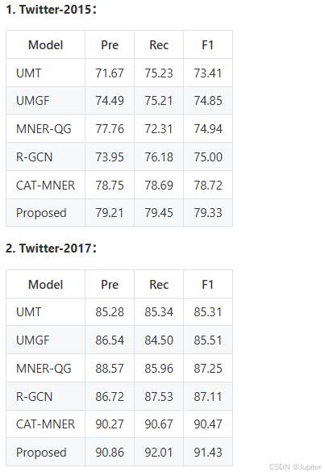Click the F1 header in the Twitter-2017 table
This screenshot has width=325, height=476.
pos(208,285)
